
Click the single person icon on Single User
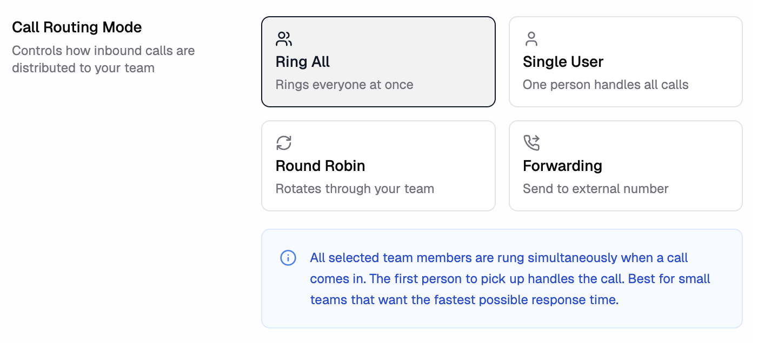pyautogui.click(x=531, y=39)
